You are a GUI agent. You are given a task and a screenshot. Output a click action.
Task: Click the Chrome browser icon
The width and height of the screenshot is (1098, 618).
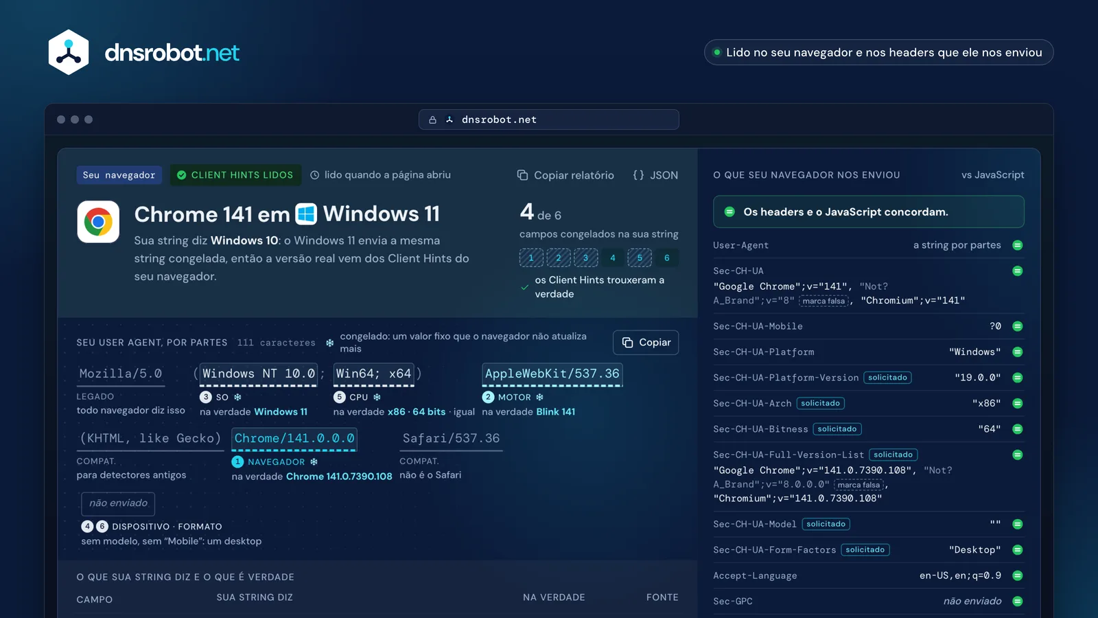pyautogui.click(x=98, y=222)
